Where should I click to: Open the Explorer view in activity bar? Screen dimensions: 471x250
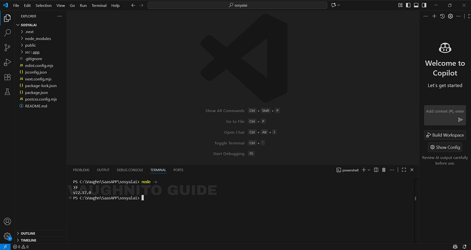pos(7,18)
